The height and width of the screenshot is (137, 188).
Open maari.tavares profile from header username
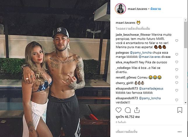tap(137, 9)
